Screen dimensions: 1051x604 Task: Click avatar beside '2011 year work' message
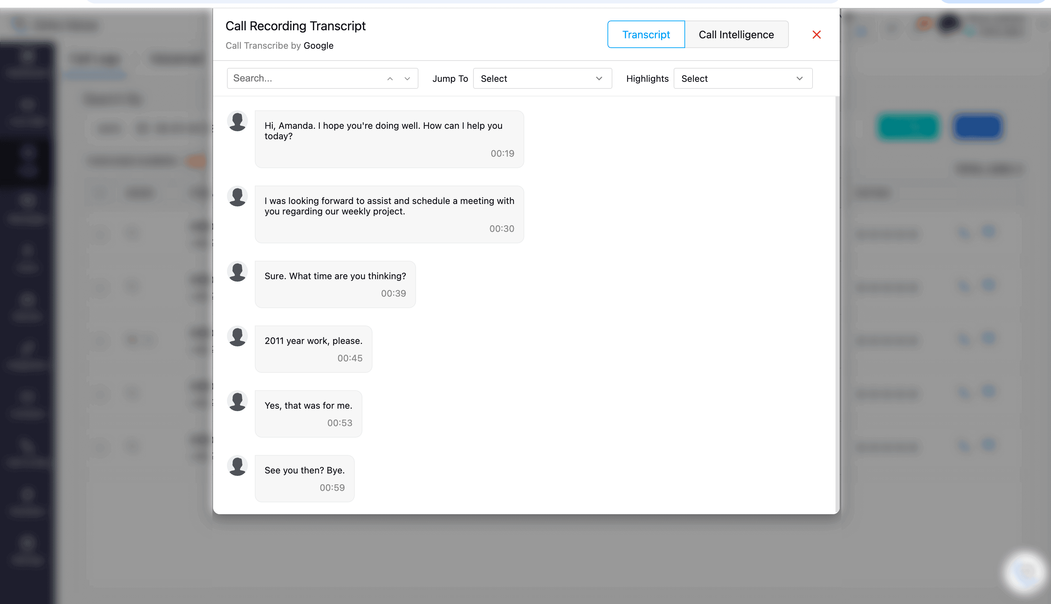click(237, 336)
